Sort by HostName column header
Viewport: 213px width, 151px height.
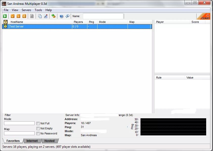(x=40, y=22)
